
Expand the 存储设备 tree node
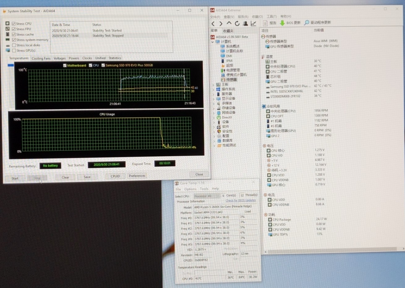[x=213, y=108]
